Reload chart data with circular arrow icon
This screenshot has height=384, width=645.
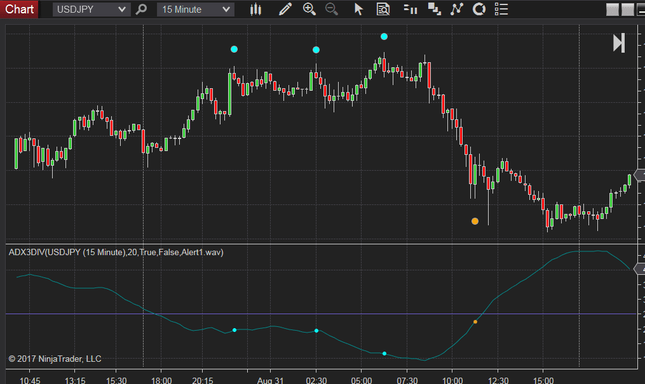(479, 9)
